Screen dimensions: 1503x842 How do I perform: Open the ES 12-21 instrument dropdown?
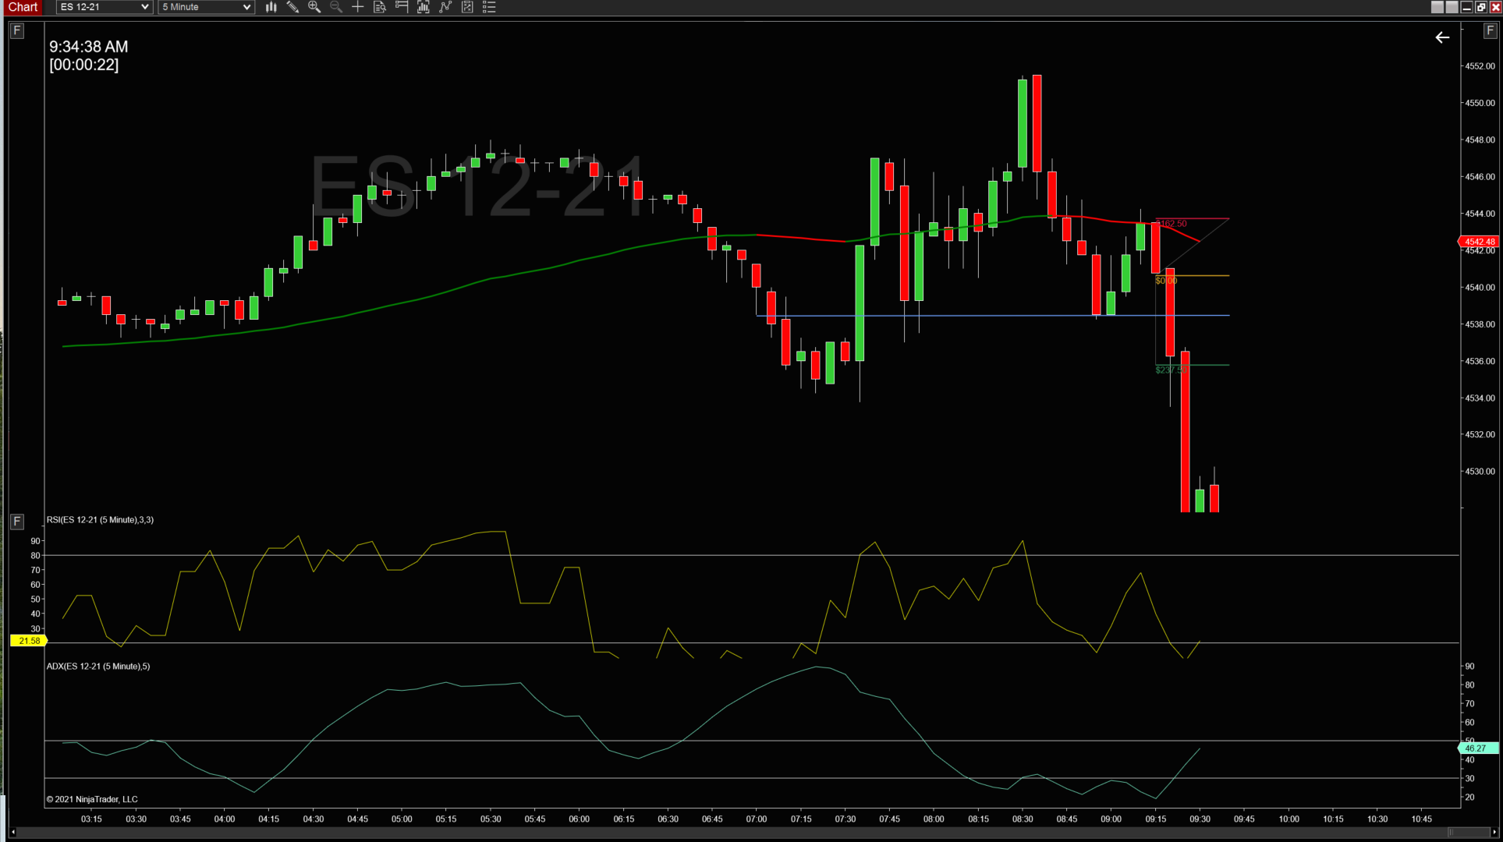(104, 7)
